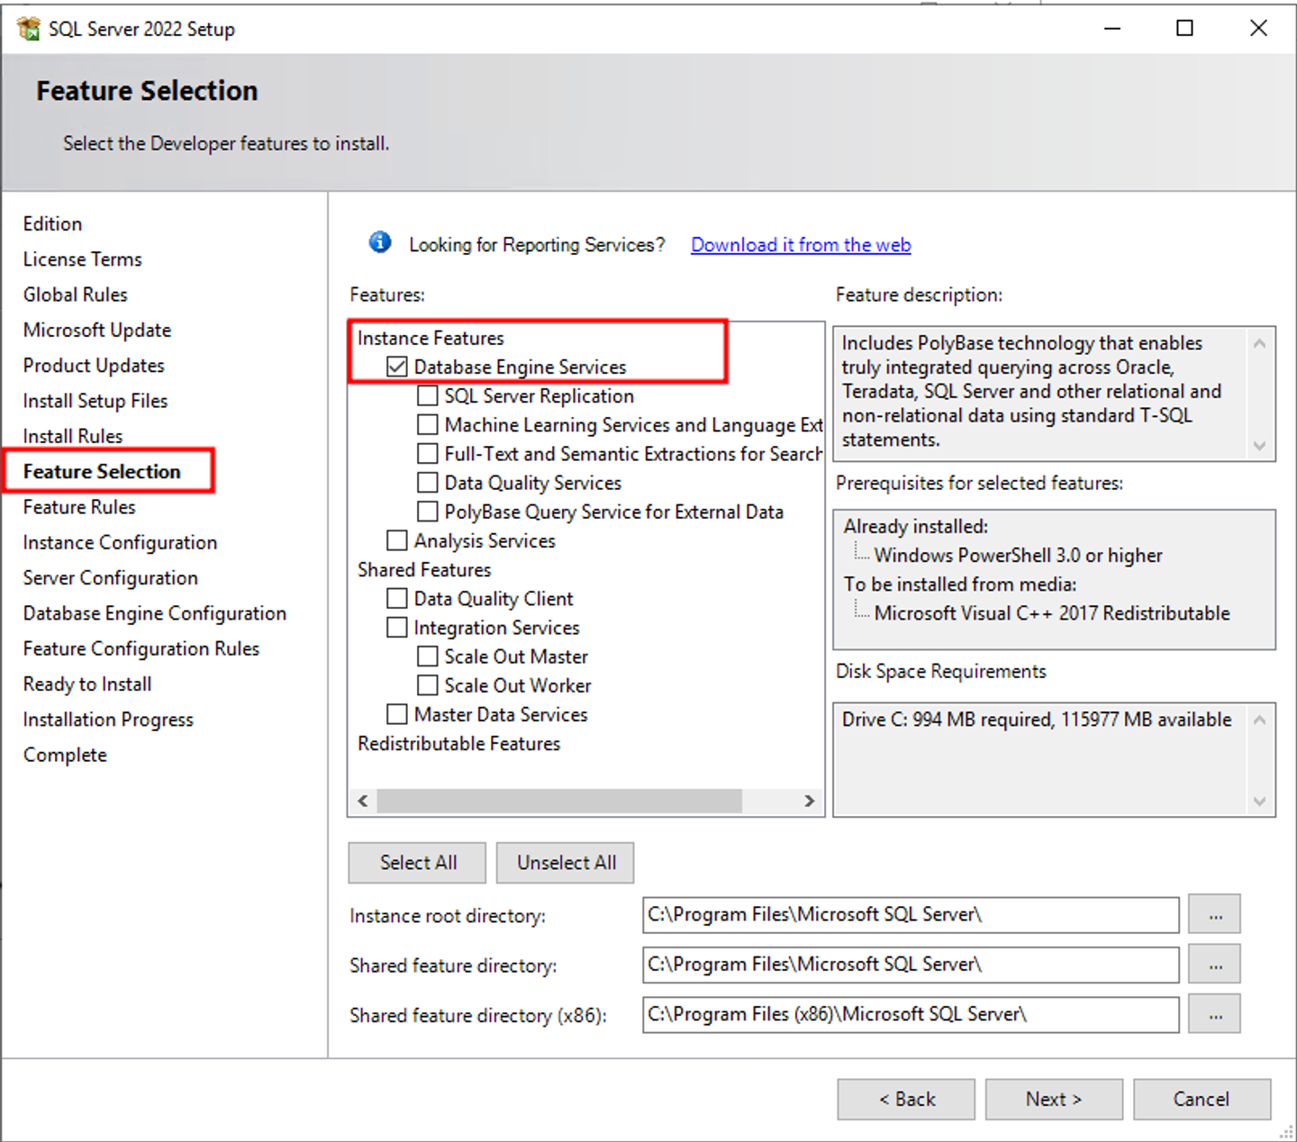Check the Scale Out Worker option
Image resolution: width=1297 pixels, height=1142 pixels.
click(x=428, y=685)
